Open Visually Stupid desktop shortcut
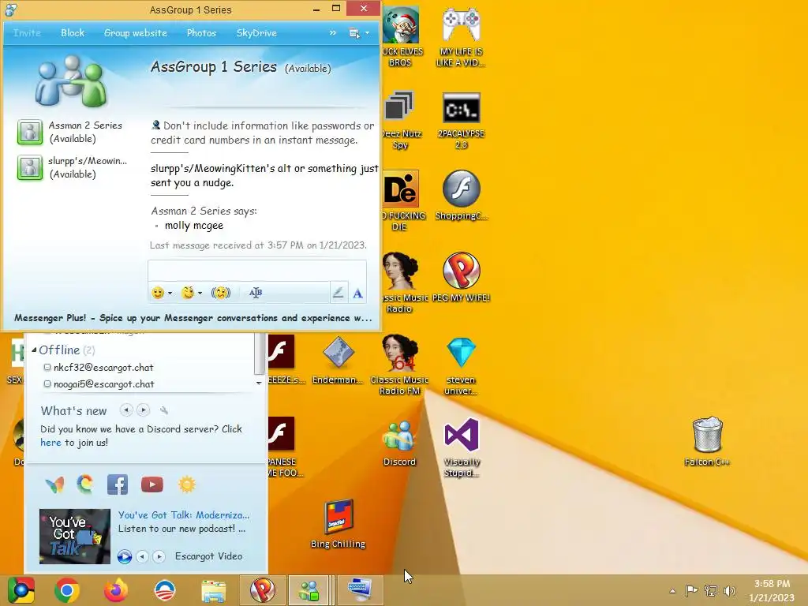Screen dimensions: 808x606 (x=462, y=447)
